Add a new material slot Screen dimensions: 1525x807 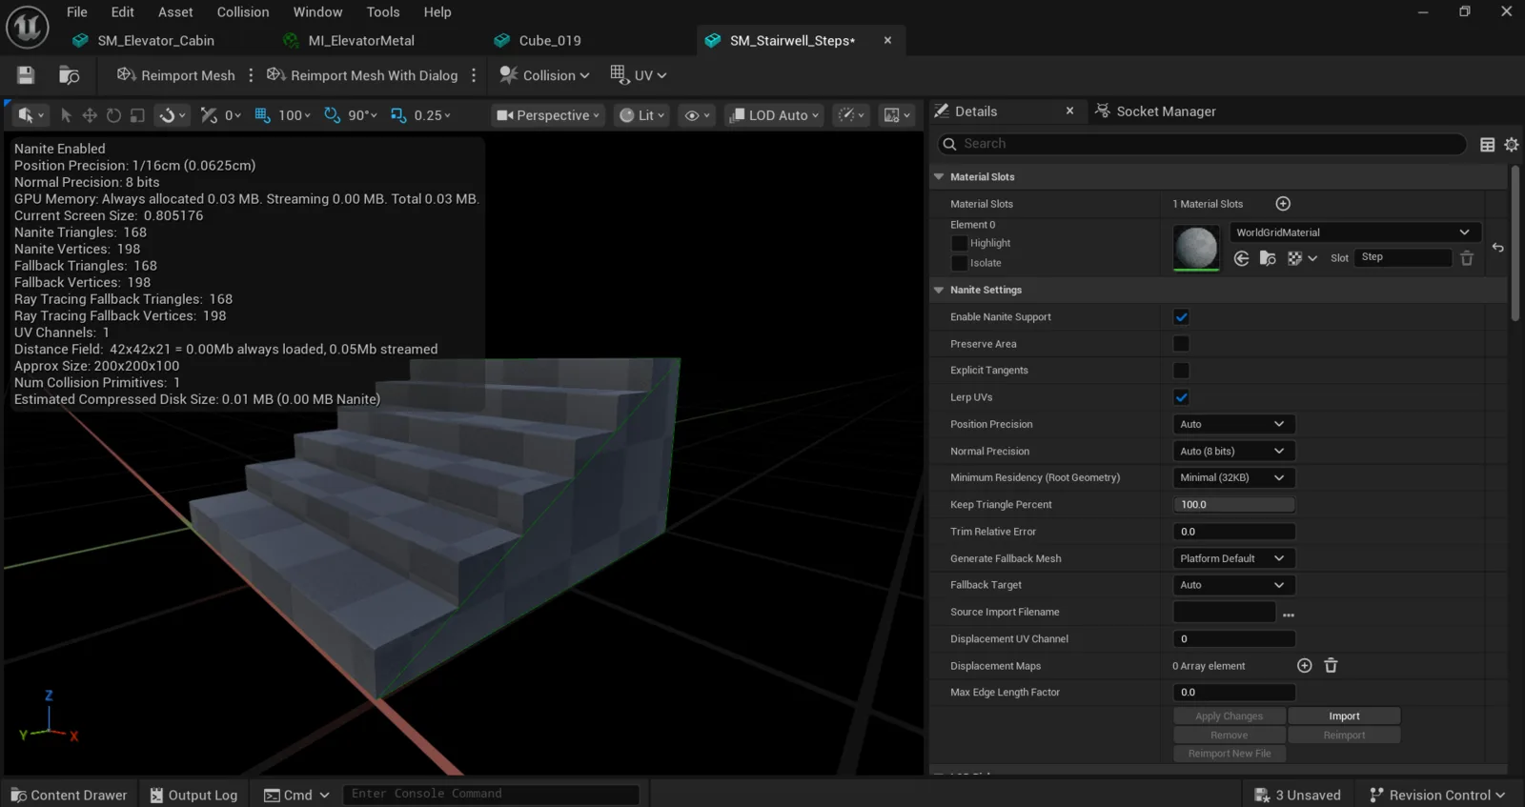pos(1283,204)
